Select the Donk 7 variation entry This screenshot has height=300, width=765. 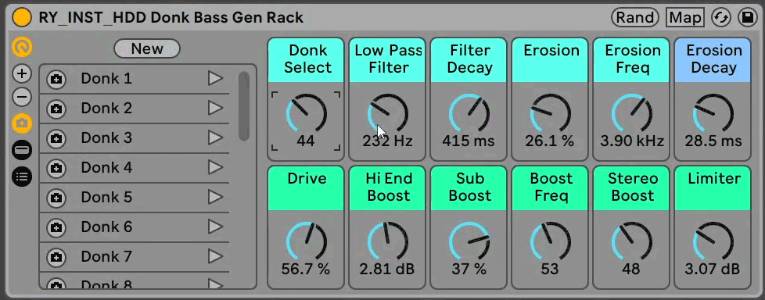click(135, 257)
